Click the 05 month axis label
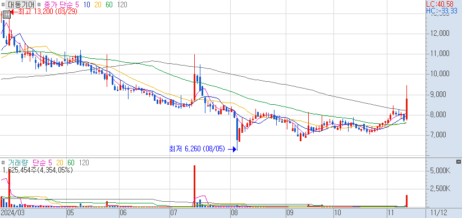 tap(71, 213)
